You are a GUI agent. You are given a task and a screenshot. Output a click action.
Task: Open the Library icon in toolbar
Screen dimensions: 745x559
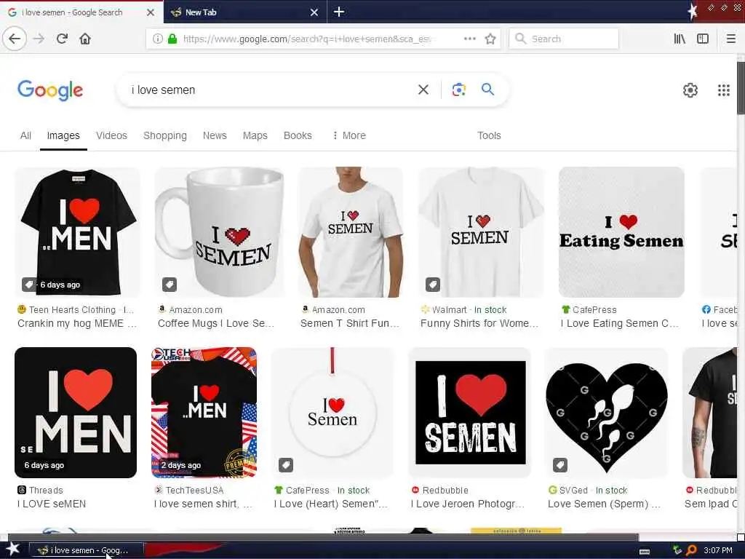coord(680,39)
